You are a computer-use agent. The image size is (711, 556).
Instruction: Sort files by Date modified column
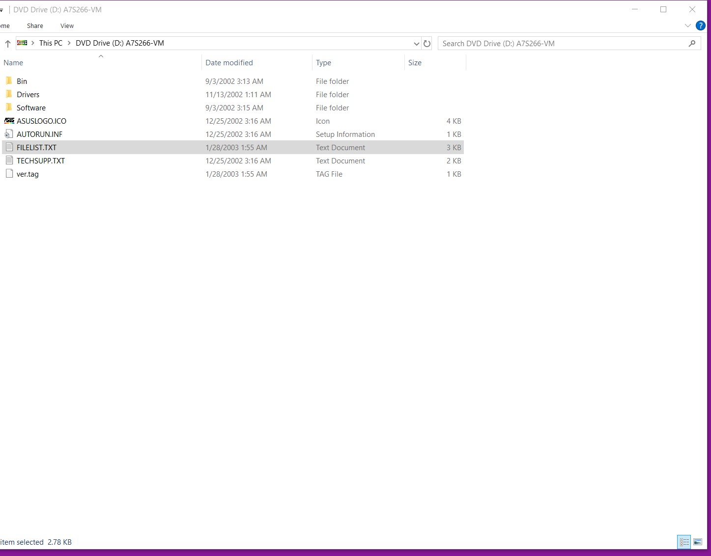(229, 63)
